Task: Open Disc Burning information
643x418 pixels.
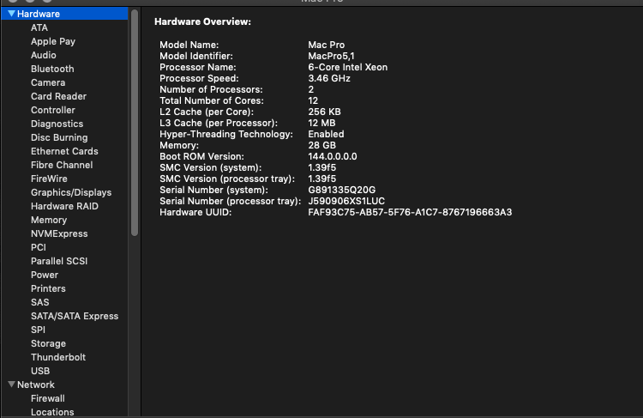Action: click(x=59, y=137)
